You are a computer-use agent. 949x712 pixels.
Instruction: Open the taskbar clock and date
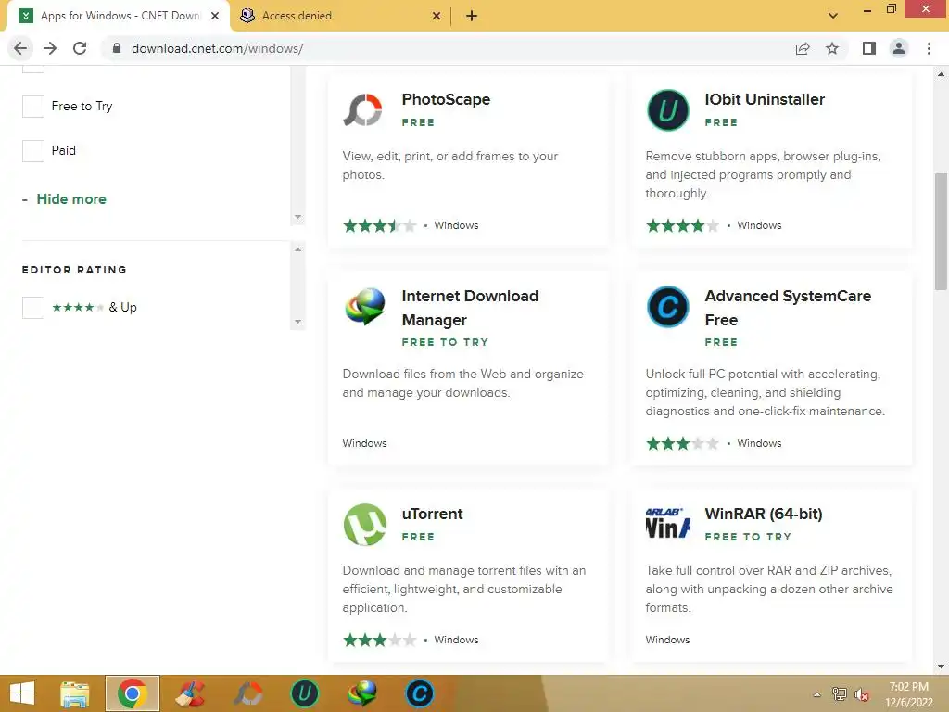click(x=909, y=694)
